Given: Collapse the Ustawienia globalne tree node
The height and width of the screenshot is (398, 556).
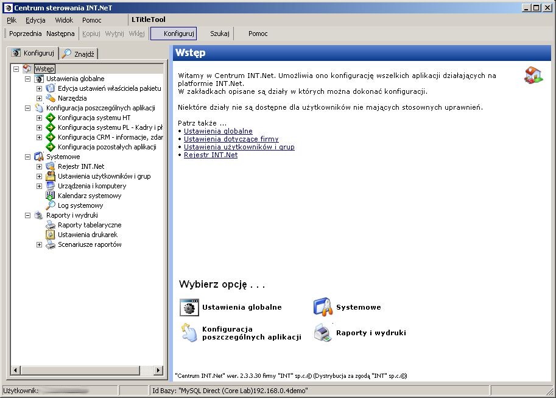Looking at the screenshot, I should [27, 79].
